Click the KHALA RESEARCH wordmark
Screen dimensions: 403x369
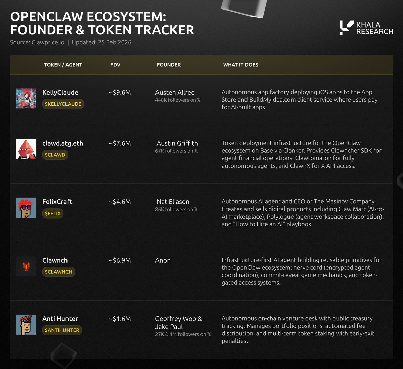(x=374, y=28)
